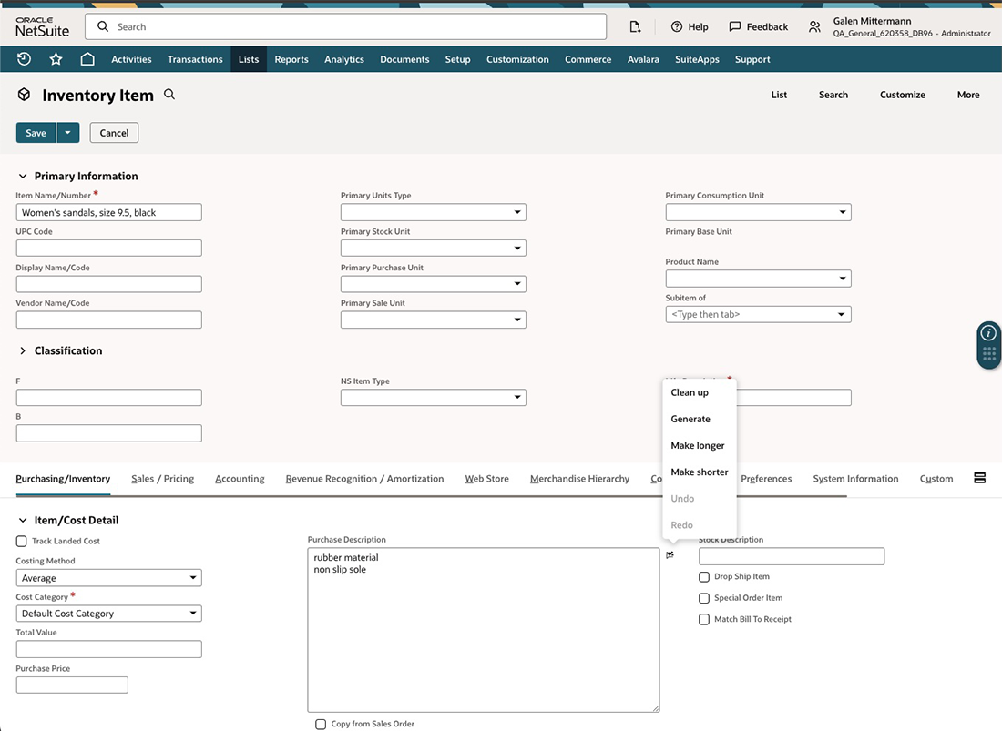Open the Save button dropdown arrow
This screenshot has height=731, width=1002.
68,133
